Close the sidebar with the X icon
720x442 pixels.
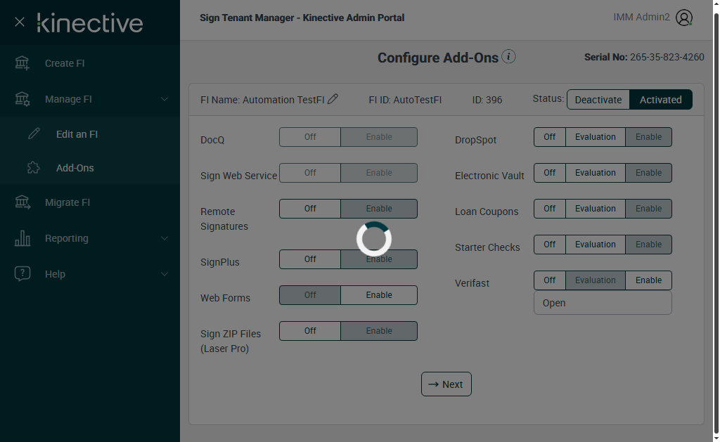19,22
